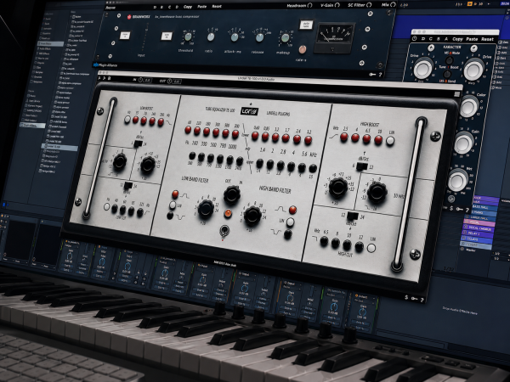This screenshot has height=382, width=510.
Task: Click the high band filter peak-shape red button
Action: 292,210
